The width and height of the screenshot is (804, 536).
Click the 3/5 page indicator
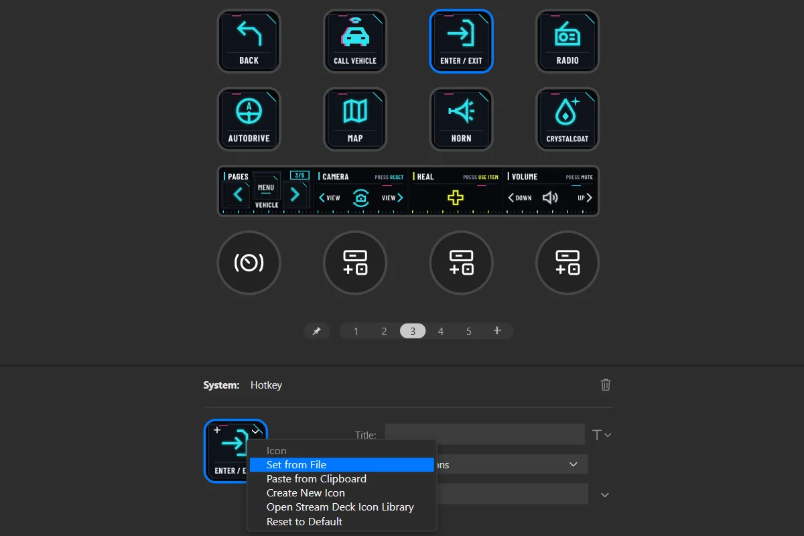299,176
